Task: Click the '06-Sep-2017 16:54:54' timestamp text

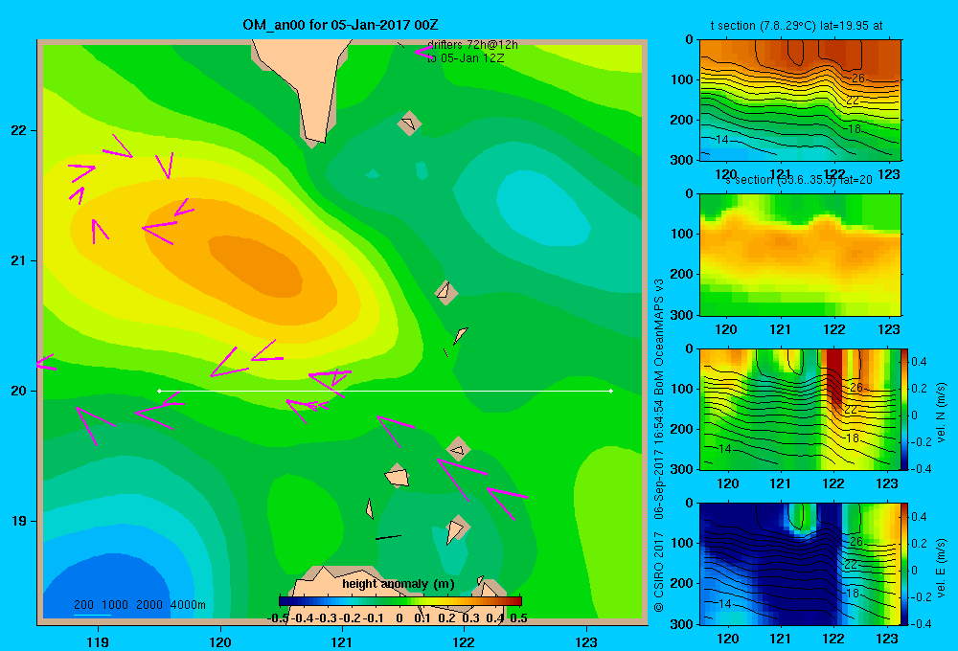Action: pyautogui.click(x=659, y=460)
